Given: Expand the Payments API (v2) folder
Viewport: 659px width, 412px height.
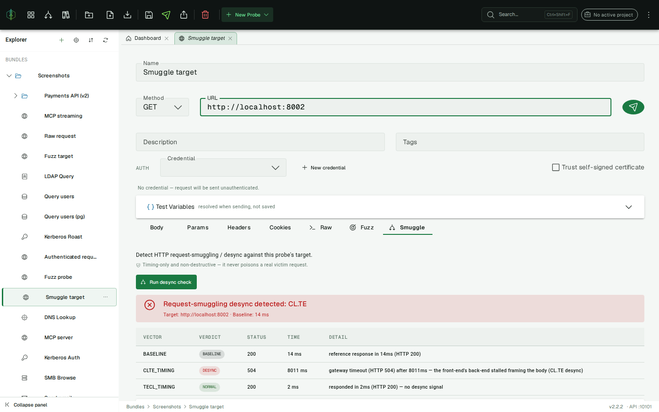Looking at the screenshot, I should [15, 96].
